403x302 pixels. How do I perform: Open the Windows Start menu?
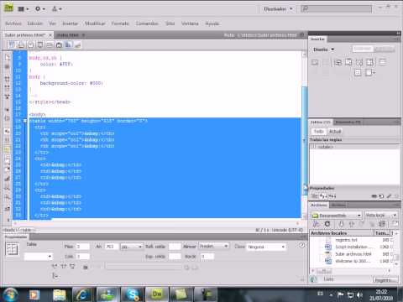coord(10,294)
